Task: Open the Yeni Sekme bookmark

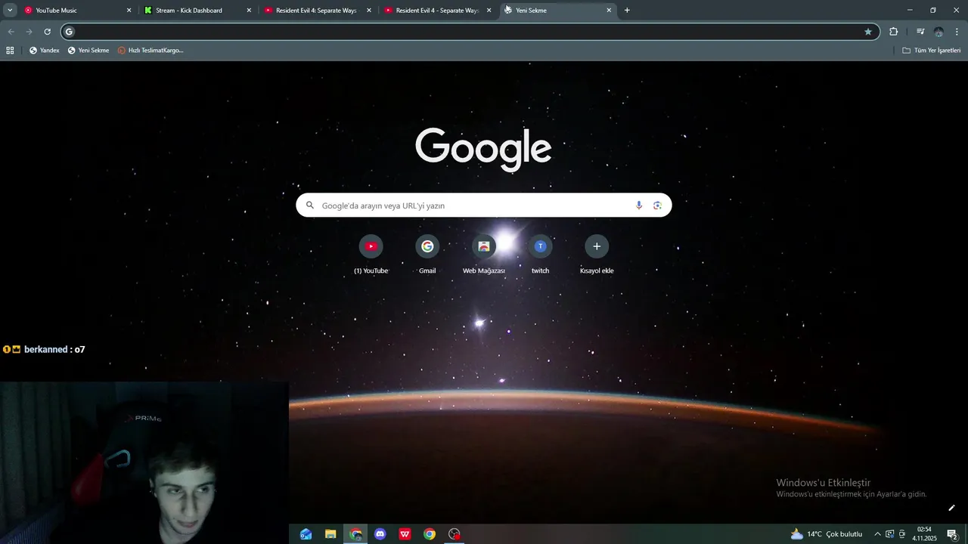Action: click(x=88, y=50)
